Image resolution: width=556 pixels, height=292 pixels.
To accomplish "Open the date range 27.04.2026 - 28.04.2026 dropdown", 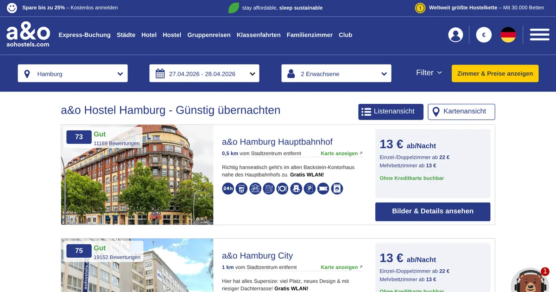I will pyautogui.click(x=204, y=73).
